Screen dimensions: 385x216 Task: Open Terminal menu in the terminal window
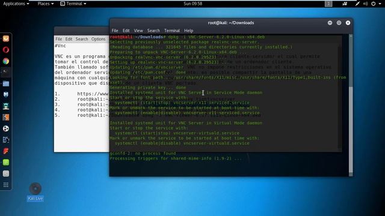172,31
